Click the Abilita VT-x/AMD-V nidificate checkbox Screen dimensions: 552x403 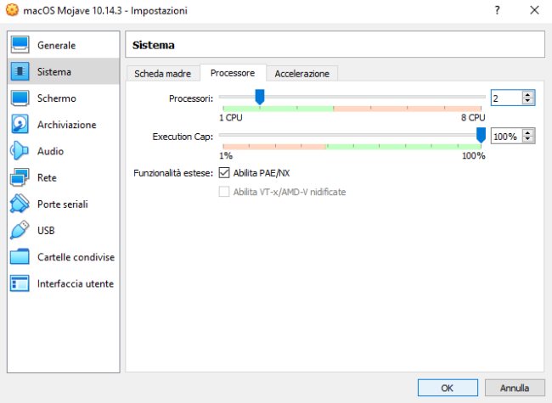[x=225, y=192]
